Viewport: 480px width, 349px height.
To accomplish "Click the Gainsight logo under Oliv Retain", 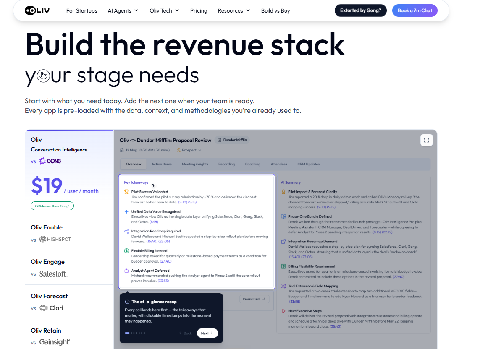I will click(55, 342).
